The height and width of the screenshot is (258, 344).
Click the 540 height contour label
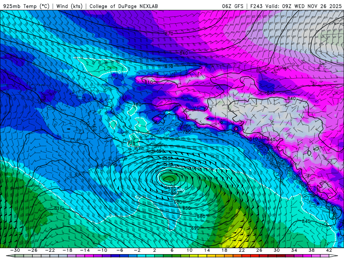click(175, 193)
